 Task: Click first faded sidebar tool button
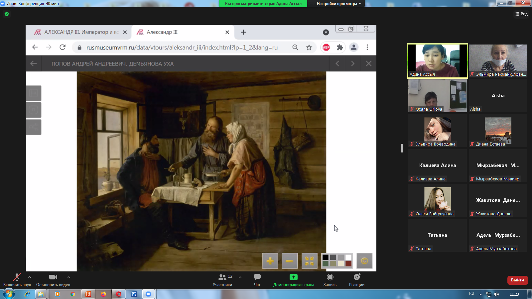click(x=34, y=93)
